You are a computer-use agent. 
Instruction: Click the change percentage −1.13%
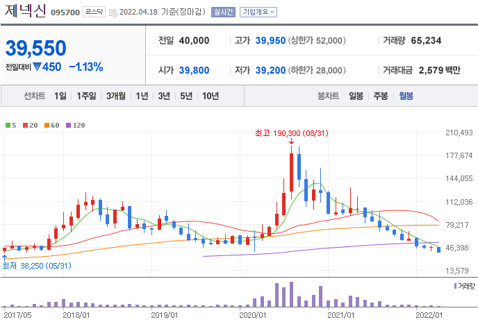click(86, 67)
